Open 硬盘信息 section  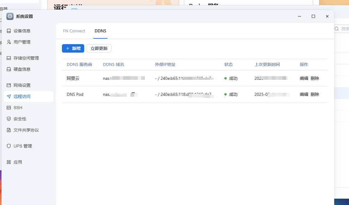28,69
